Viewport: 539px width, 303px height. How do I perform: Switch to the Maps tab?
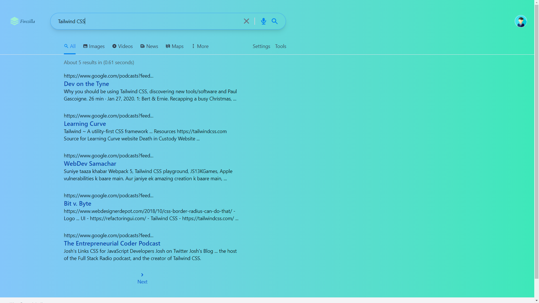[x=175, y=46]
